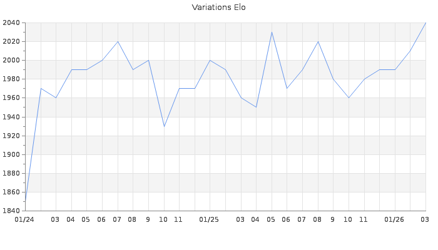Click the 2000 y-axis label
The height and width of the screenshot is (250, 438).
tap(11, 61)
